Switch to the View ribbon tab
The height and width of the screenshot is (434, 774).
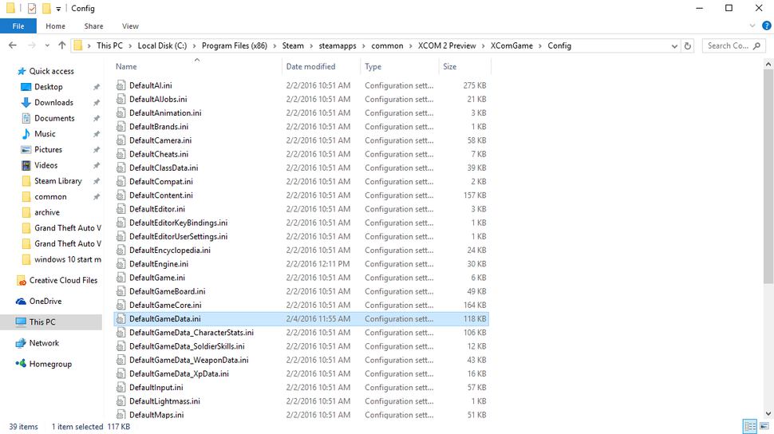[x=130, y=26]
